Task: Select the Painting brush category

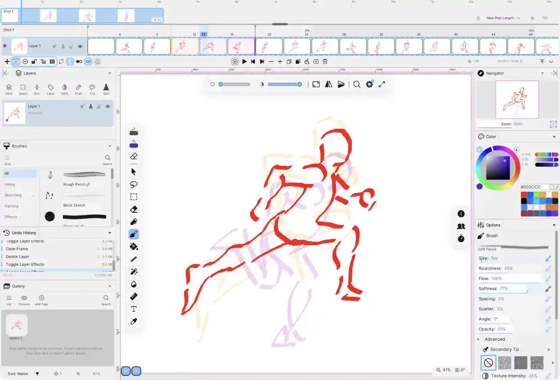Action: pyautogui.click(x=20, y=206)
